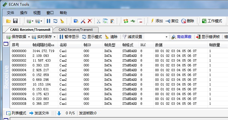The height and width of the screenshot is (120, 228).
Task: Click 工作模式 (work mode) button
Action: (212, 21)
